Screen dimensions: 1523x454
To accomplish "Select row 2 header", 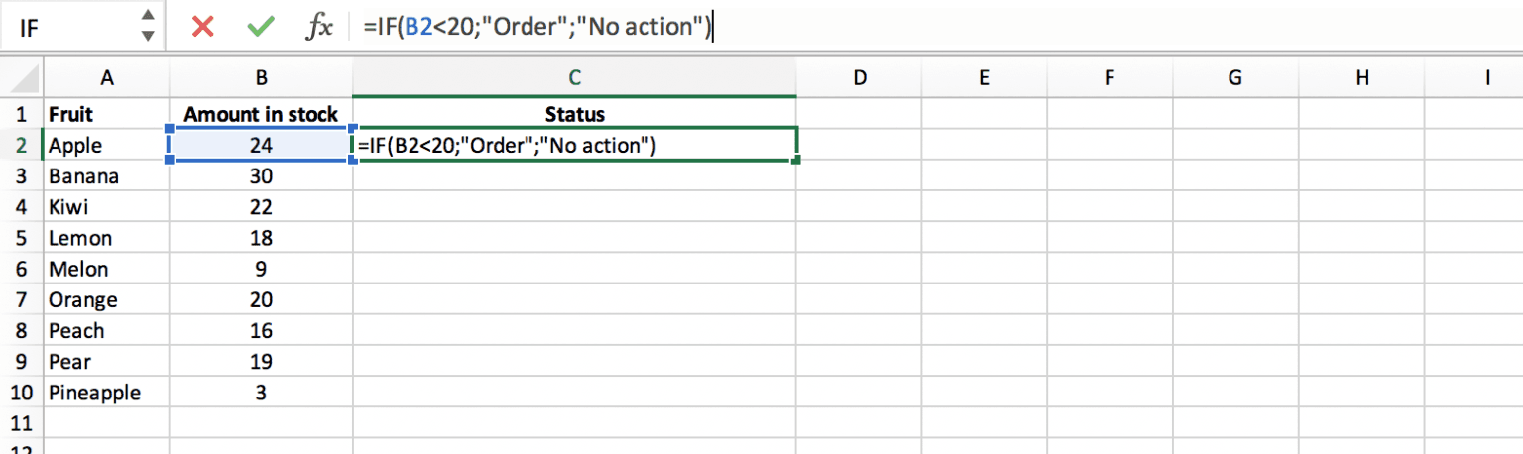I will [x=21, y=145].
